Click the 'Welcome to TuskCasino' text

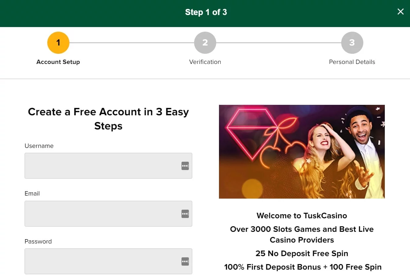point(302,216)
